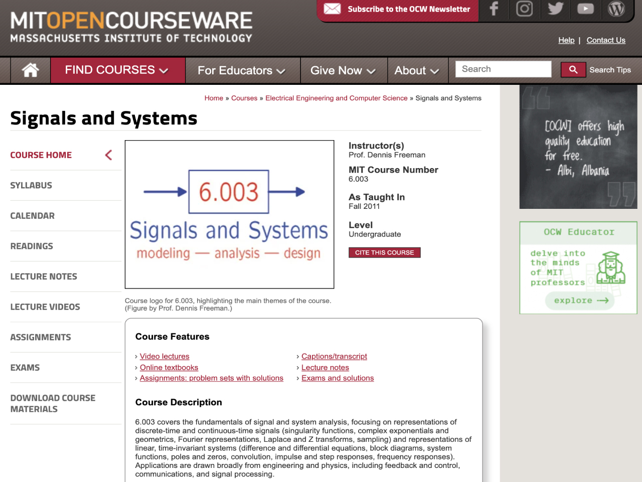642x482 pixels.
Task: Open the Calendar section
Action: click(33, 216)
